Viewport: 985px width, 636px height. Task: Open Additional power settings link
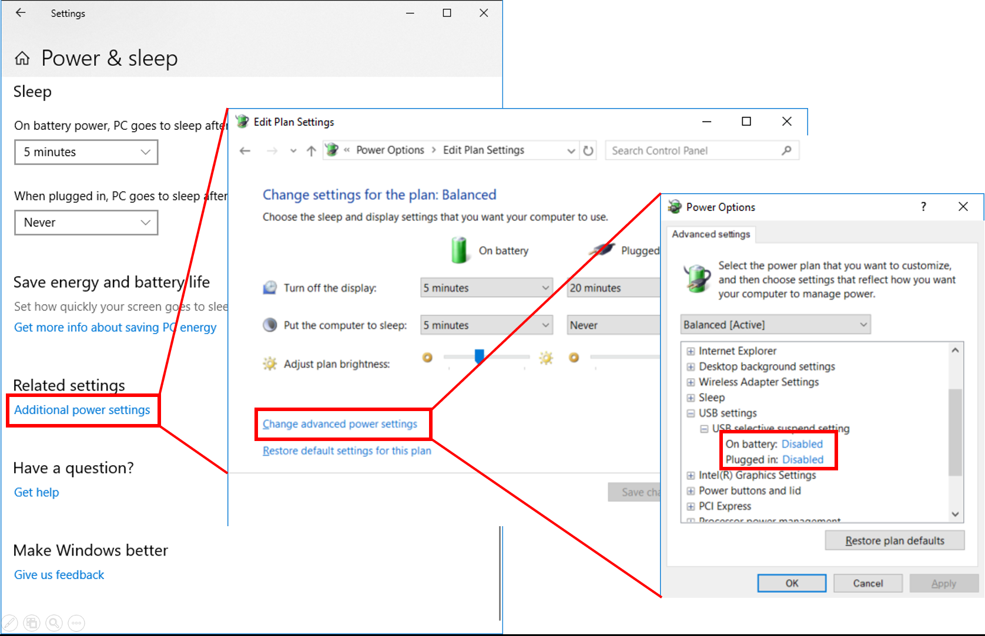pos(82,410)
